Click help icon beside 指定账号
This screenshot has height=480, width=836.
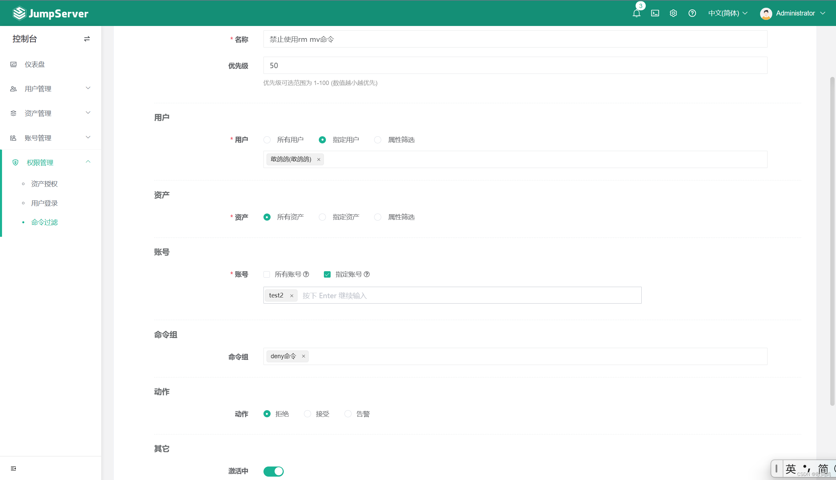coord(367,274)
